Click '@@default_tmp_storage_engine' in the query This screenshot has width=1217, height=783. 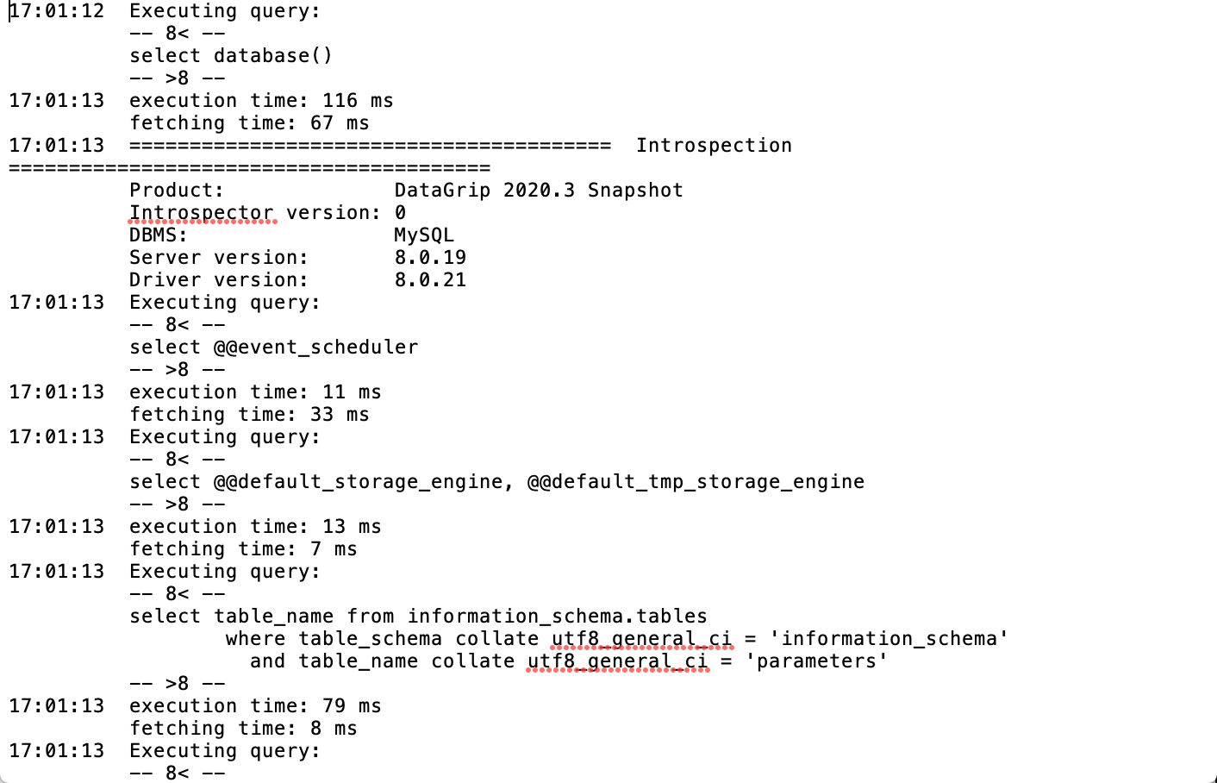coord(696,482)
